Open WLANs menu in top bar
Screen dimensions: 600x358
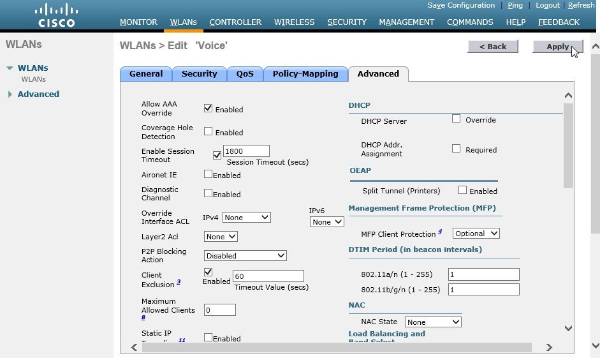click(183, 22)
